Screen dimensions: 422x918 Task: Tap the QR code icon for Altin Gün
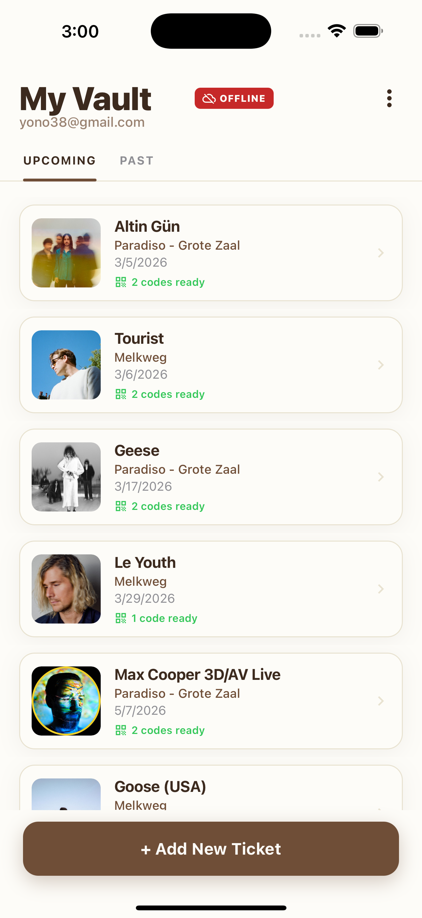tap(121, 282)
